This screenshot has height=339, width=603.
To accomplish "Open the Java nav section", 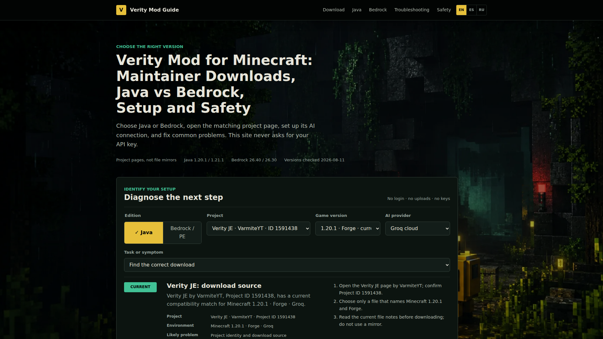I will [x=356, y=10].
